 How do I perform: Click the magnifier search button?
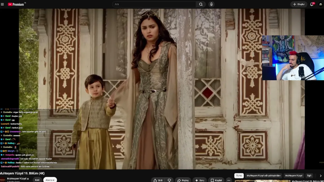(201, 4)
